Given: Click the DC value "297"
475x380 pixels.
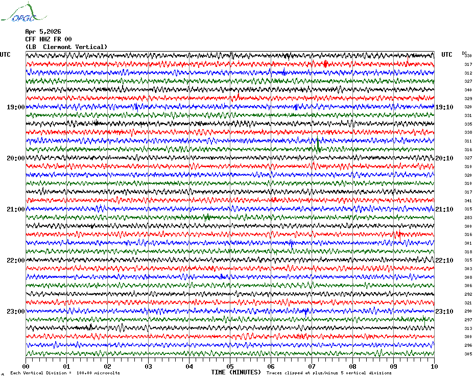Looking at the screenshot, I should [x=468, y=320].
